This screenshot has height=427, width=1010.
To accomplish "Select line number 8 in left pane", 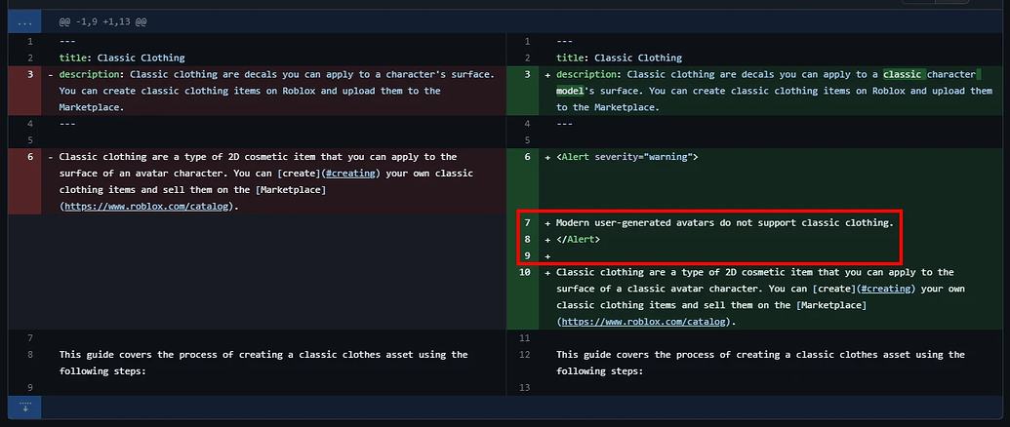I will [x=30, y=355].
